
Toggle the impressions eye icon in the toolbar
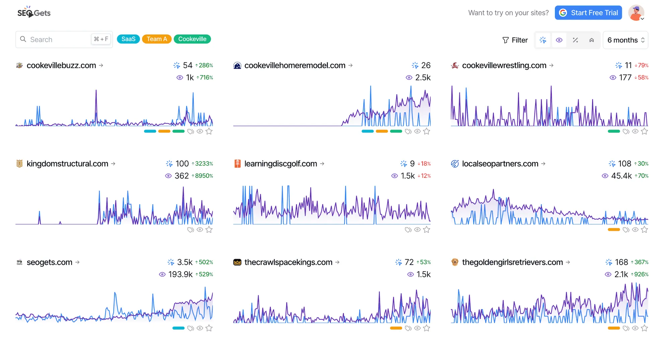click(x=559, y=40)
